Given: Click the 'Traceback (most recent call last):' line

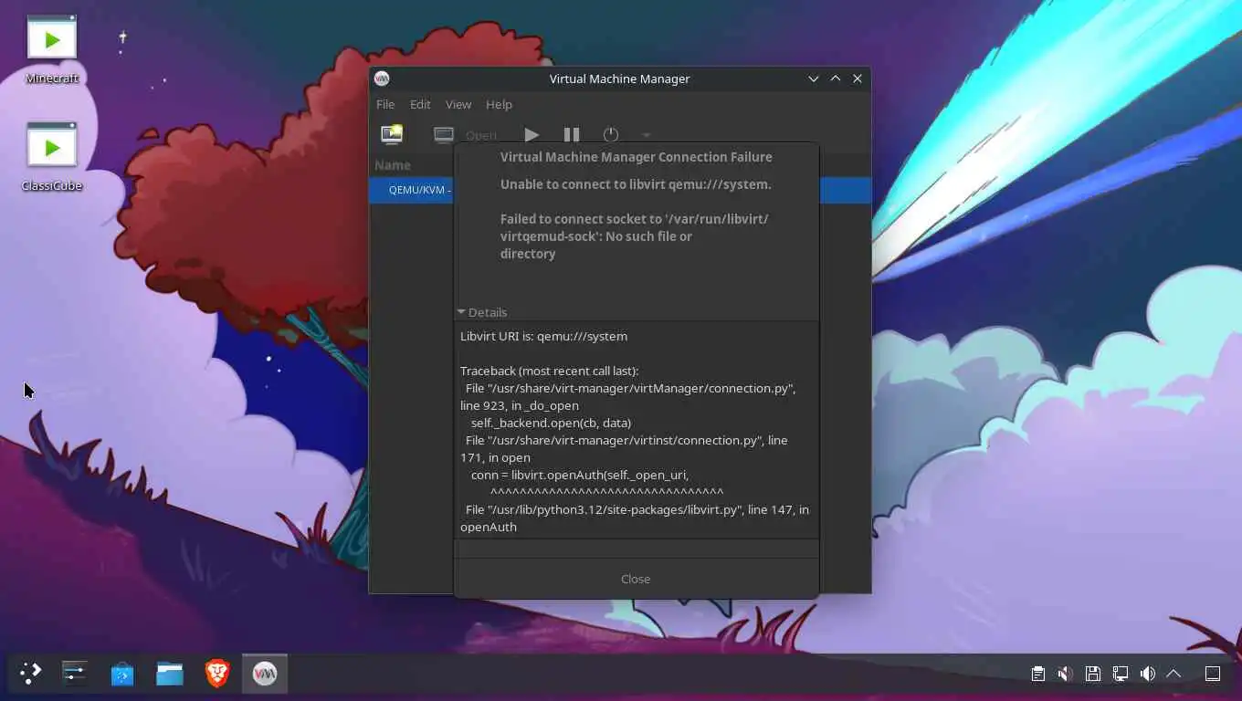Looking at the screenshot, I should click(550, 371).
